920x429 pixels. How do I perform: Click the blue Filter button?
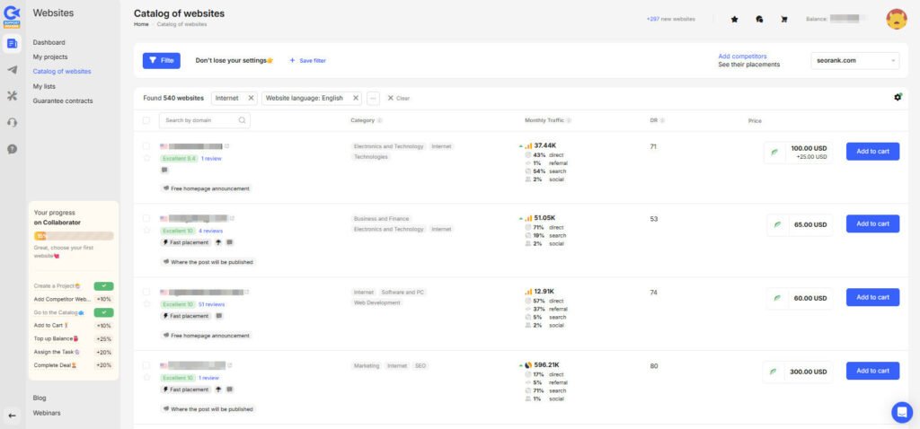pyautogui.click(x=162, y=60)
